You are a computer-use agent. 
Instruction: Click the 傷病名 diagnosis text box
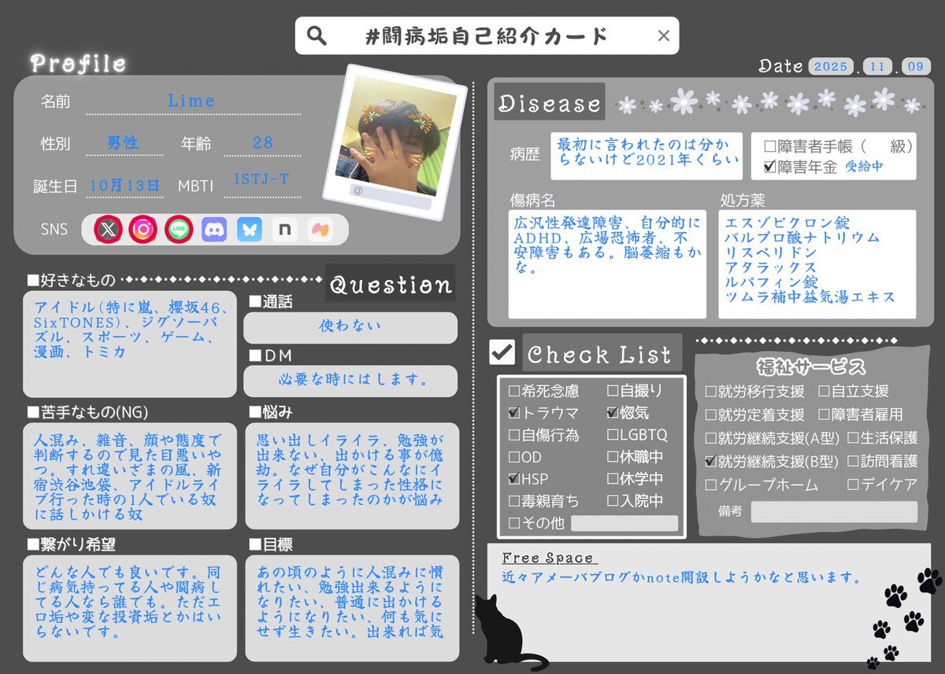tap(606, 263)
